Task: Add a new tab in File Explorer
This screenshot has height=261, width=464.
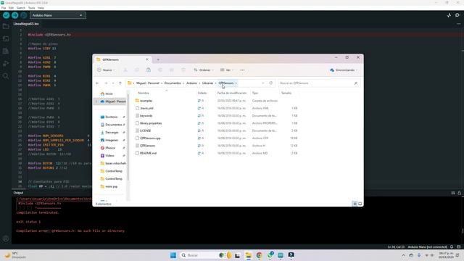Action: pos(158,59)
